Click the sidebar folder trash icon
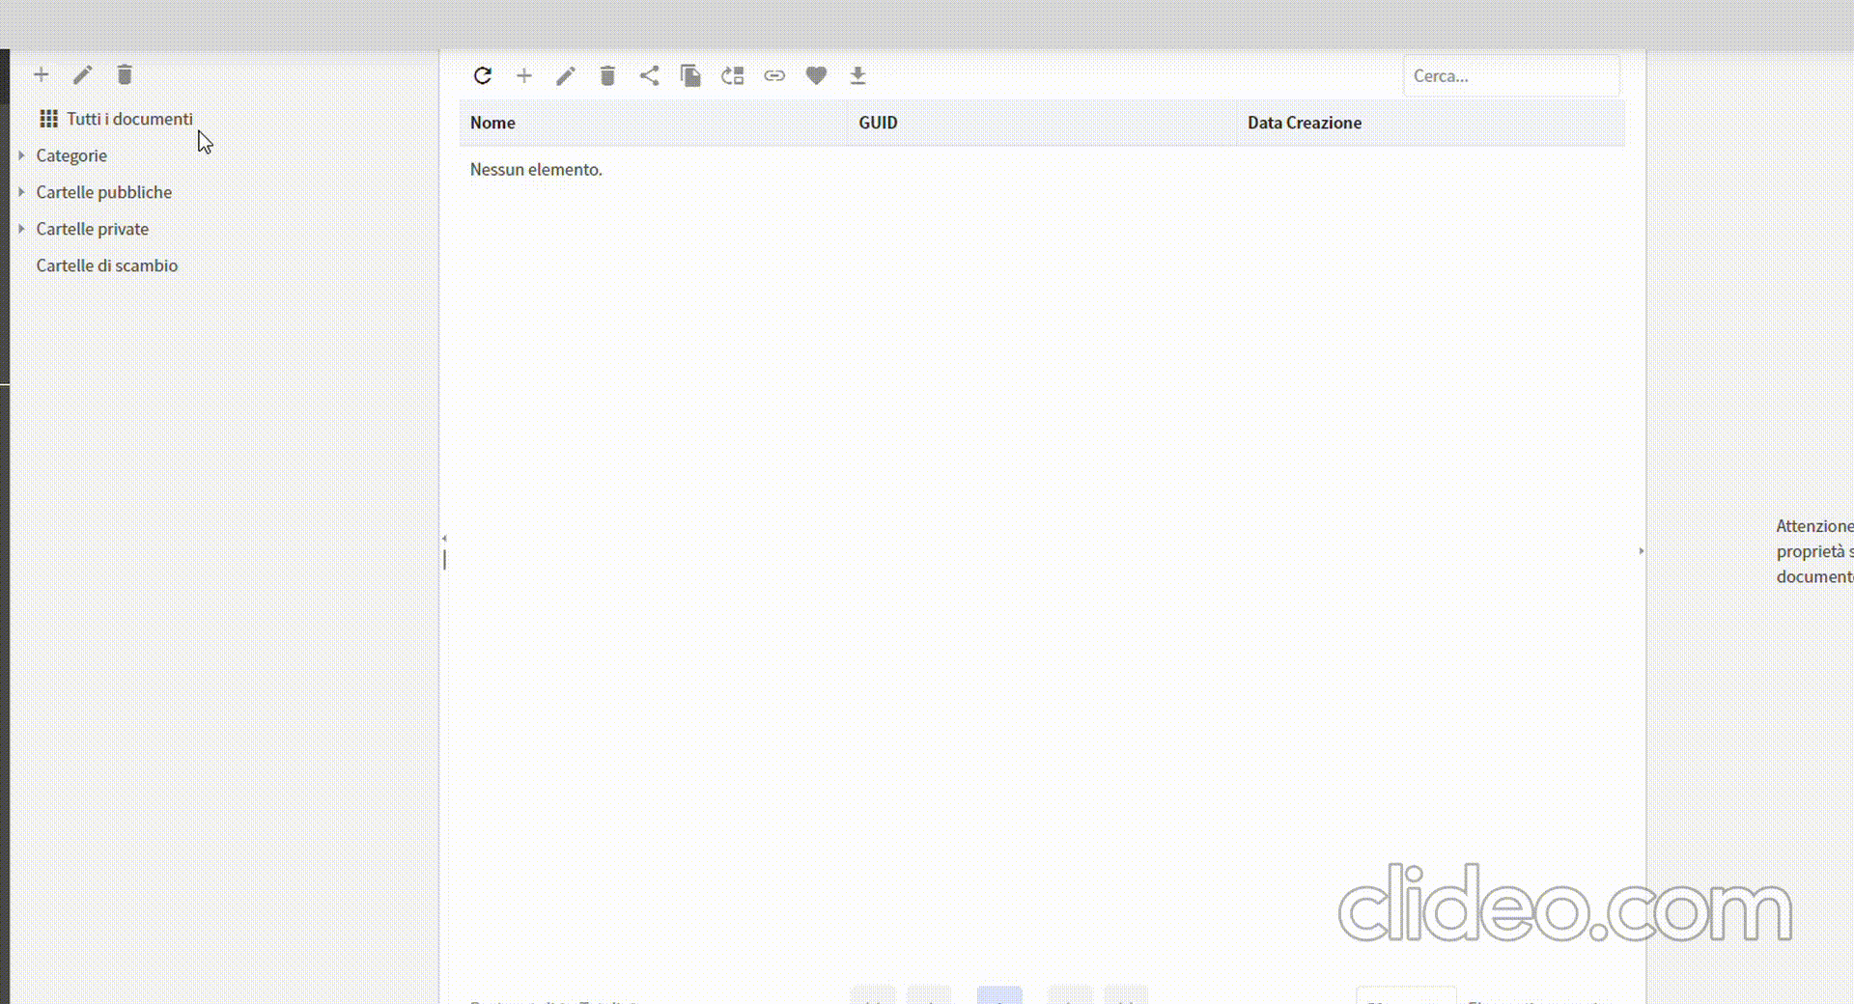Viewport: 1854px width, 1004px height. tap(125, 74)
